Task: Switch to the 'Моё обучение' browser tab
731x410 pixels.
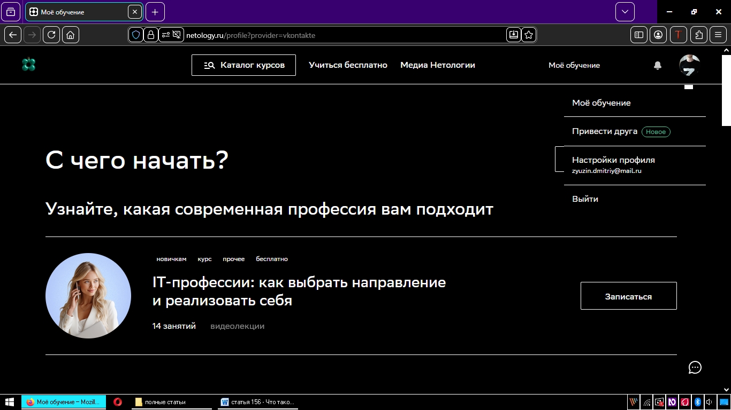Action: click(80, 12)
